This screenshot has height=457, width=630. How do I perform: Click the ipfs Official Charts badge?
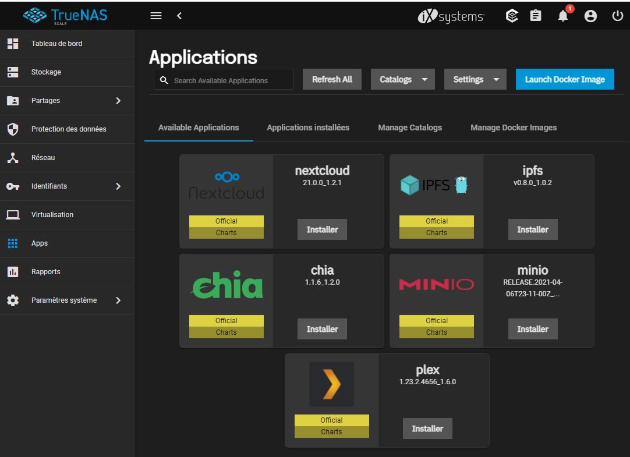point(436,227)
